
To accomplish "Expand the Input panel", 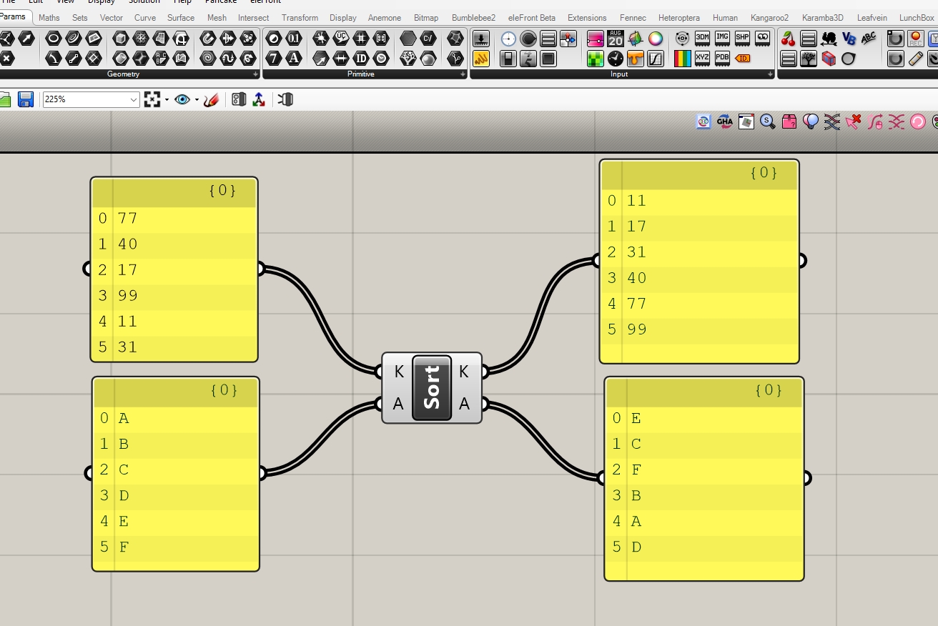I will coord(770,74).
